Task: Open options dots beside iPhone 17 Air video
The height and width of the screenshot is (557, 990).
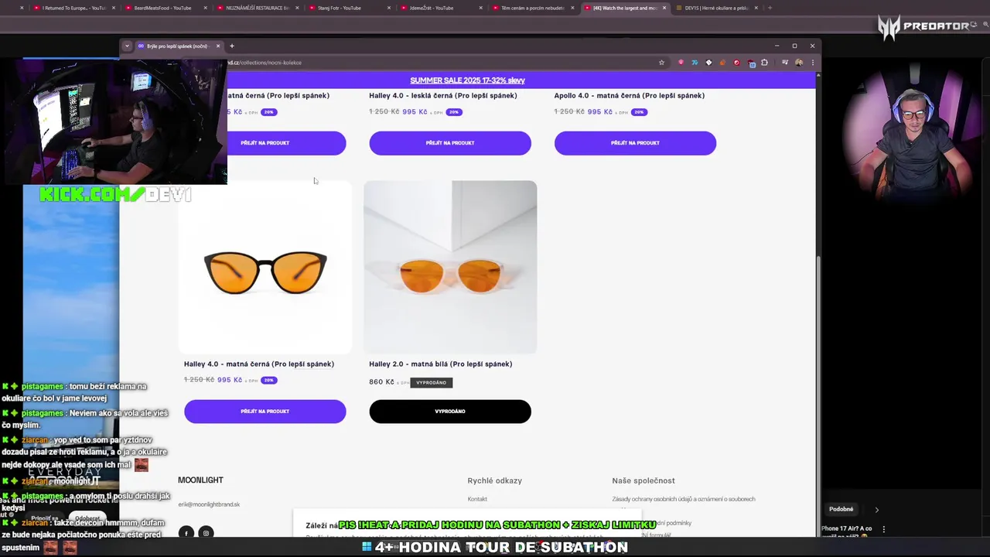Action: click(x=883, y=529)
